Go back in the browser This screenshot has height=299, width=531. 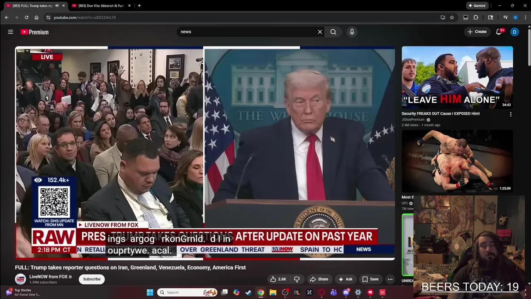pos(6,17)
